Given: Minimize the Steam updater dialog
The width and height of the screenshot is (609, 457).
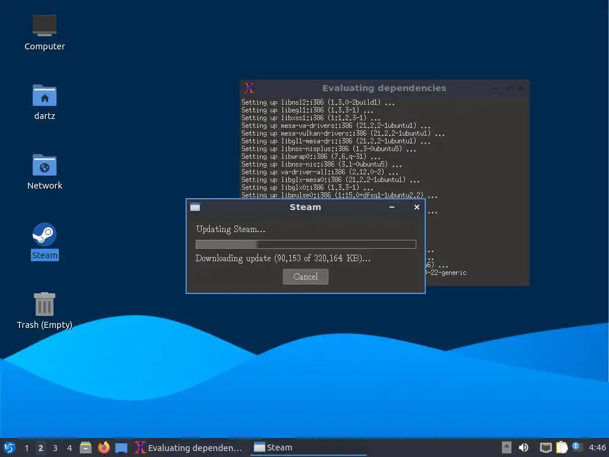Looking at the screenshot, I should (392, 207).
